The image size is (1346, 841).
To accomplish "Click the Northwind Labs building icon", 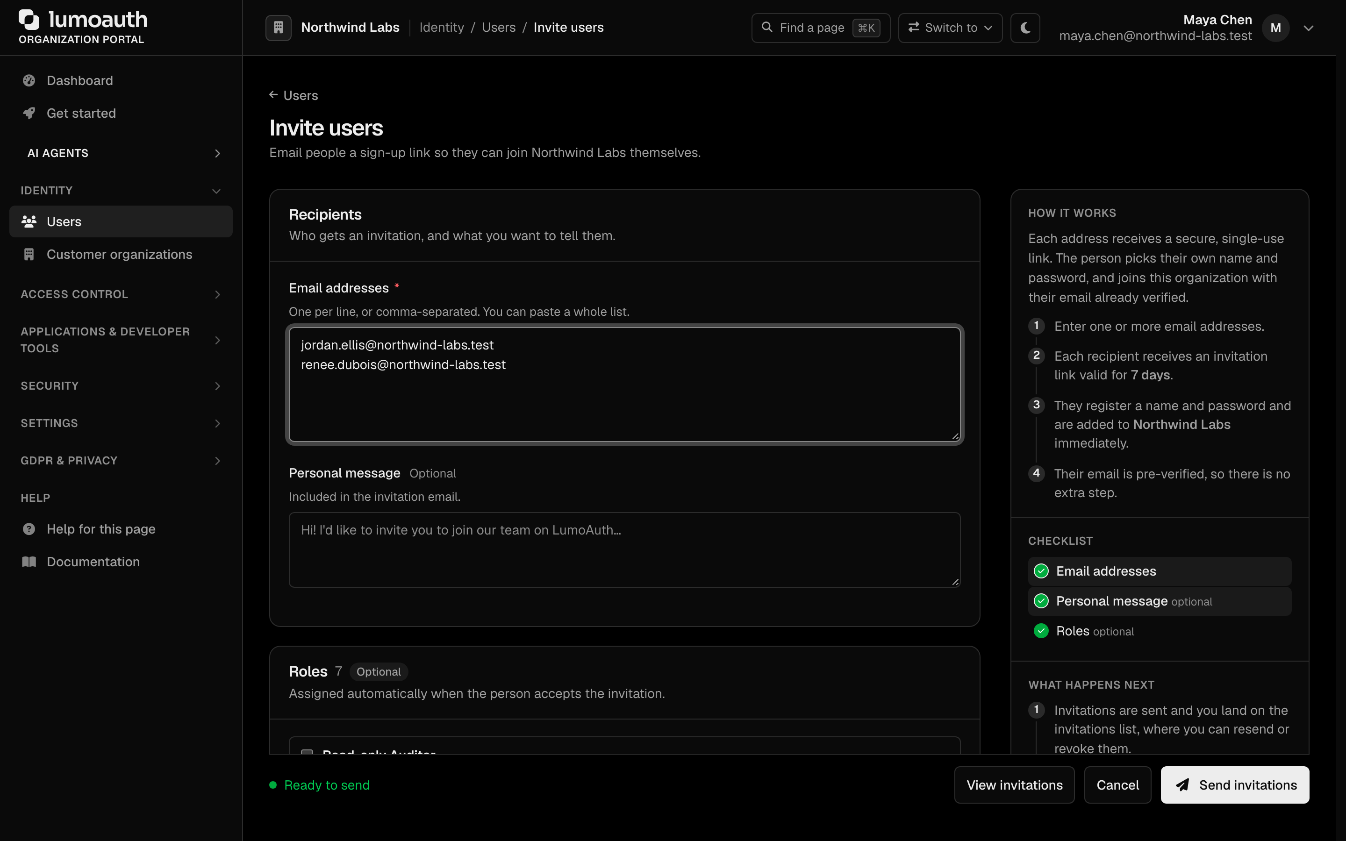I will click(279, 27).
